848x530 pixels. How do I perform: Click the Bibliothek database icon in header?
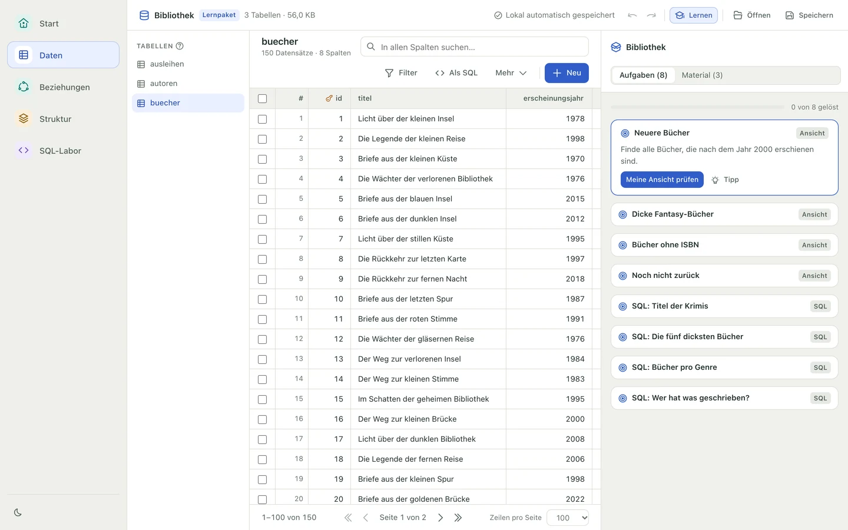144,15
